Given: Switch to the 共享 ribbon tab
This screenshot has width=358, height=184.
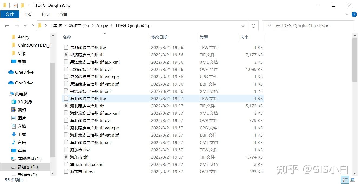Looking at the screenshot, I should pos(45,14).
